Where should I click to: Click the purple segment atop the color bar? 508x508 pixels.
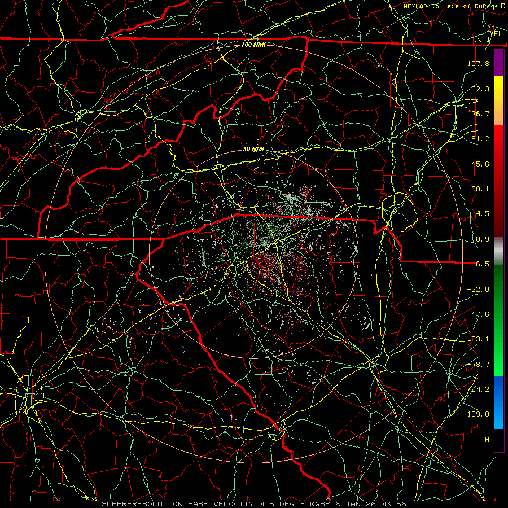pyautogui.click(x=498, y=63)
